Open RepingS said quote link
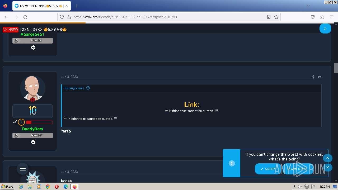The height and width of the screenshot is (190, 338). tap(74, 88)
